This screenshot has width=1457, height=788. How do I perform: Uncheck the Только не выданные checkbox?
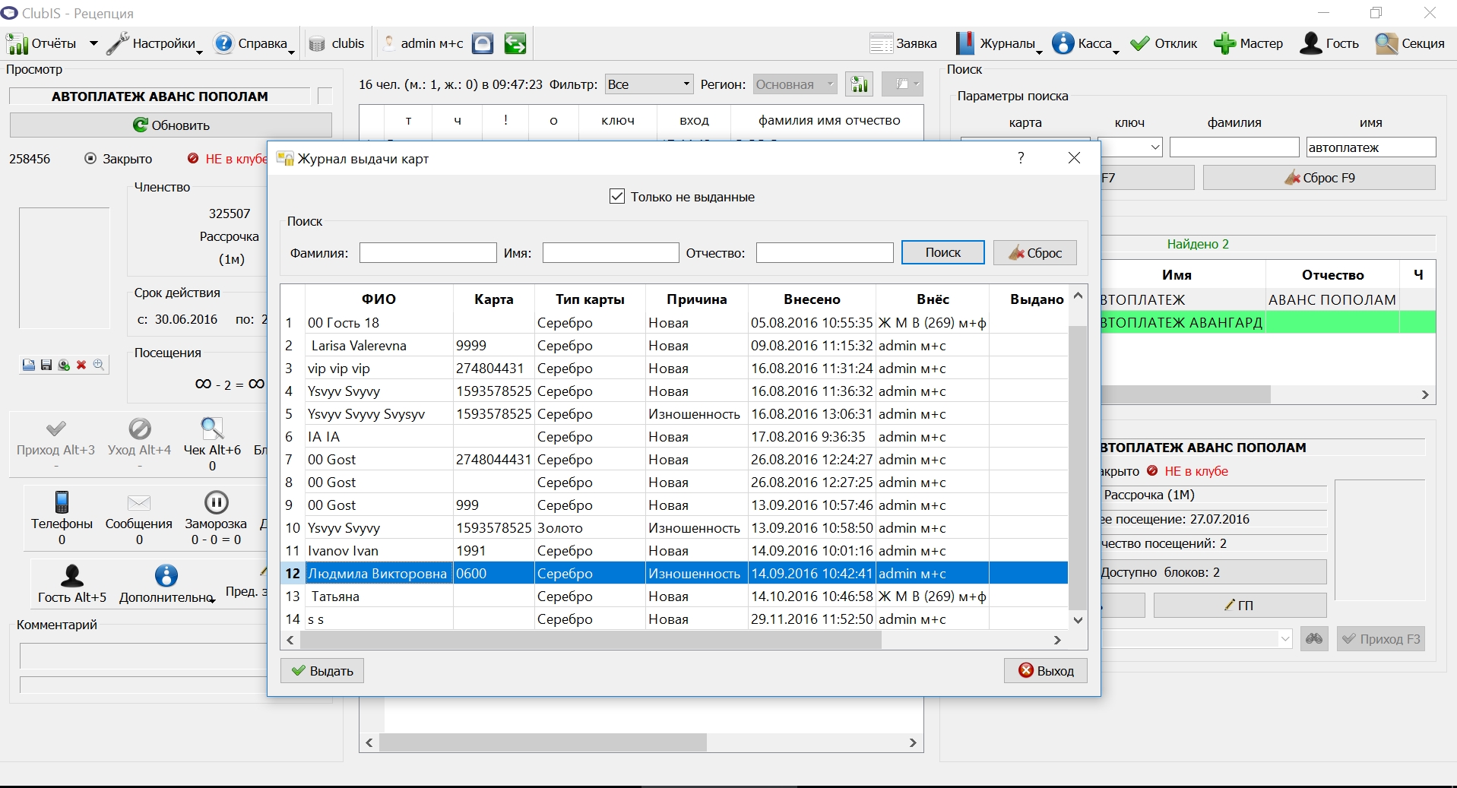617,197
